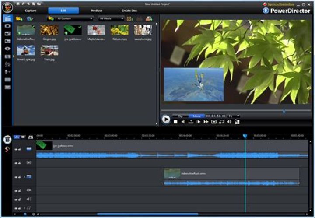Toggle enable on the voice track
315x218 pixels.
click(x=16, y=200)
